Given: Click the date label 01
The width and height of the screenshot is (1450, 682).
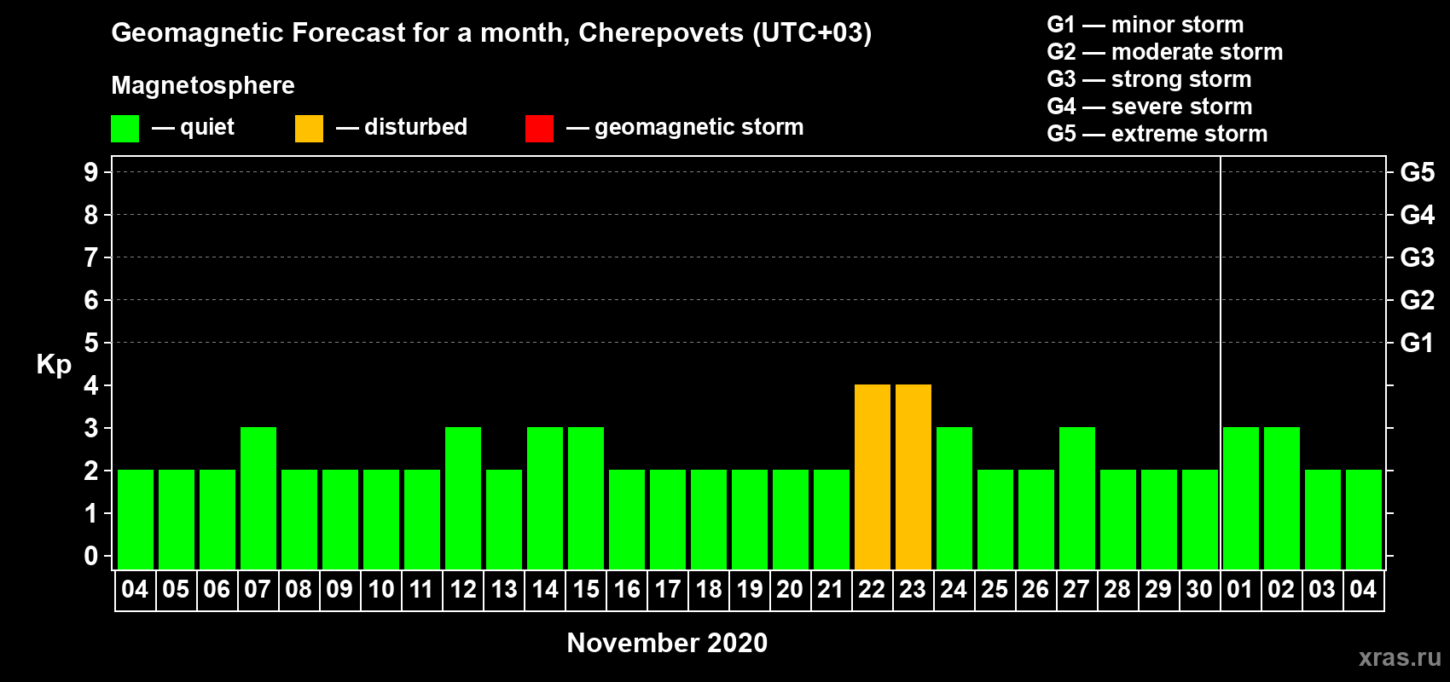Looking at the screenshot, I should (x=1240, y=590).
